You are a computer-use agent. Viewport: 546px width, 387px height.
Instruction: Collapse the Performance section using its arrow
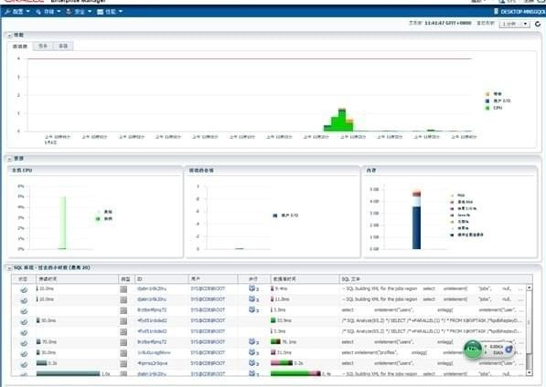[x=9, y=35]
